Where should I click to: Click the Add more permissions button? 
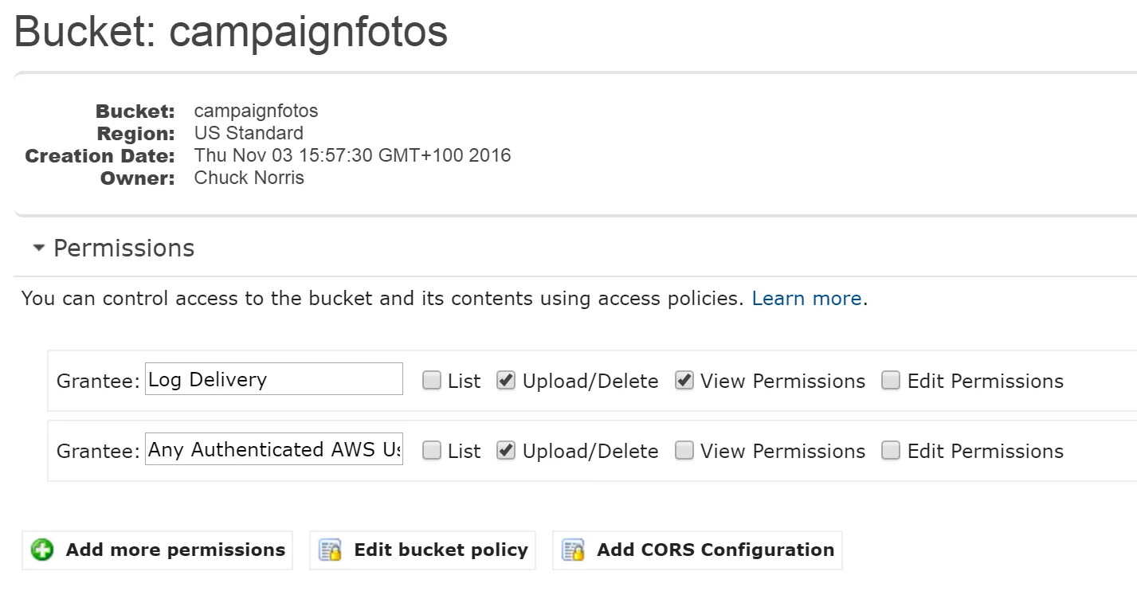(175, 550)
